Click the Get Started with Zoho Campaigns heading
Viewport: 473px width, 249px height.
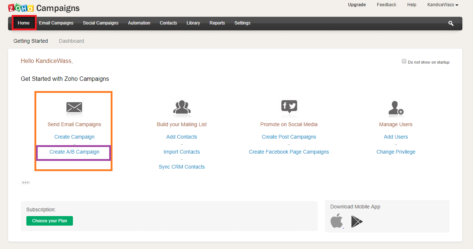pos(65,79)
